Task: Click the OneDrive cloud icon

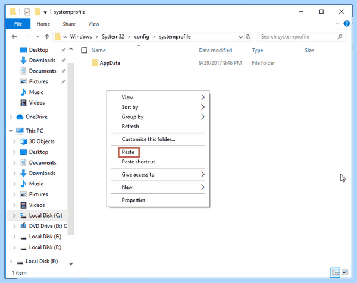Action: click(x=20, y=117)
